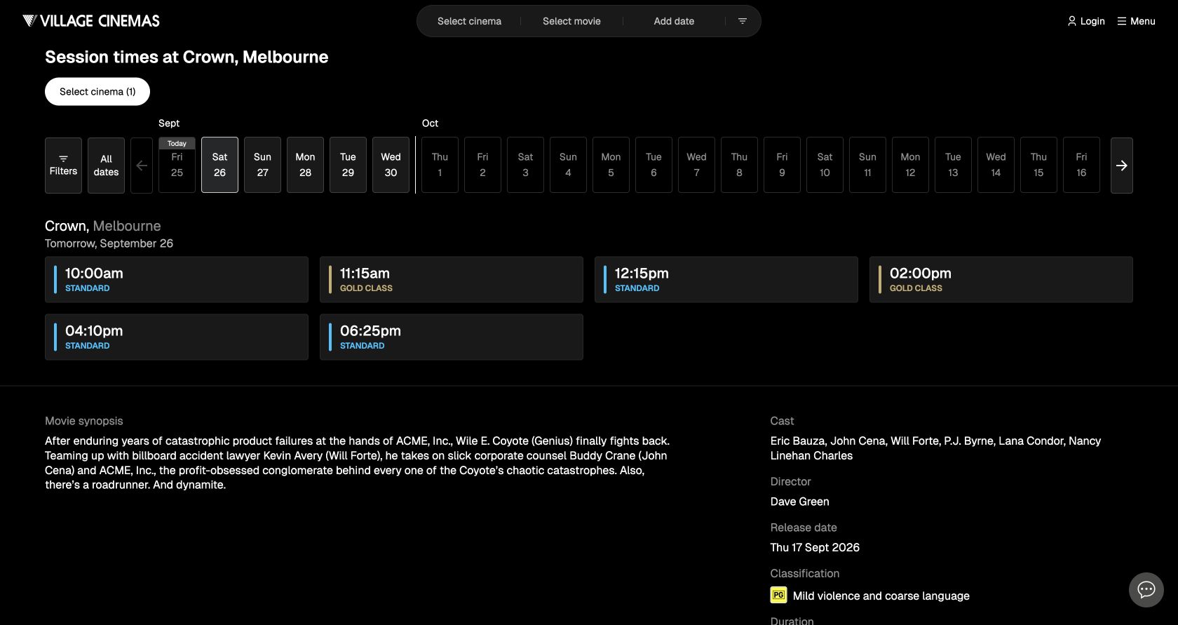Click the Village Cinemas logo

[x=91, y=21]
